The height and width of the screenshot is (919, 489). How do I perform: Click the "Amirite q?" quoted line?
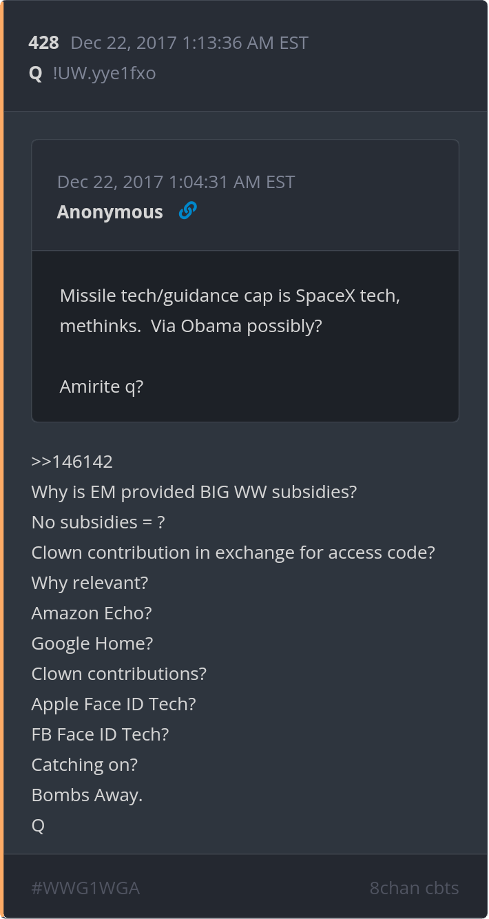(x=101, y=386)
